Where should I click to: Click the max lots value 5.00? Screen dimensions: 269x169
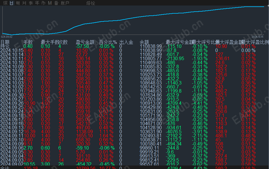pyautogui.click(x=45, y=144)
